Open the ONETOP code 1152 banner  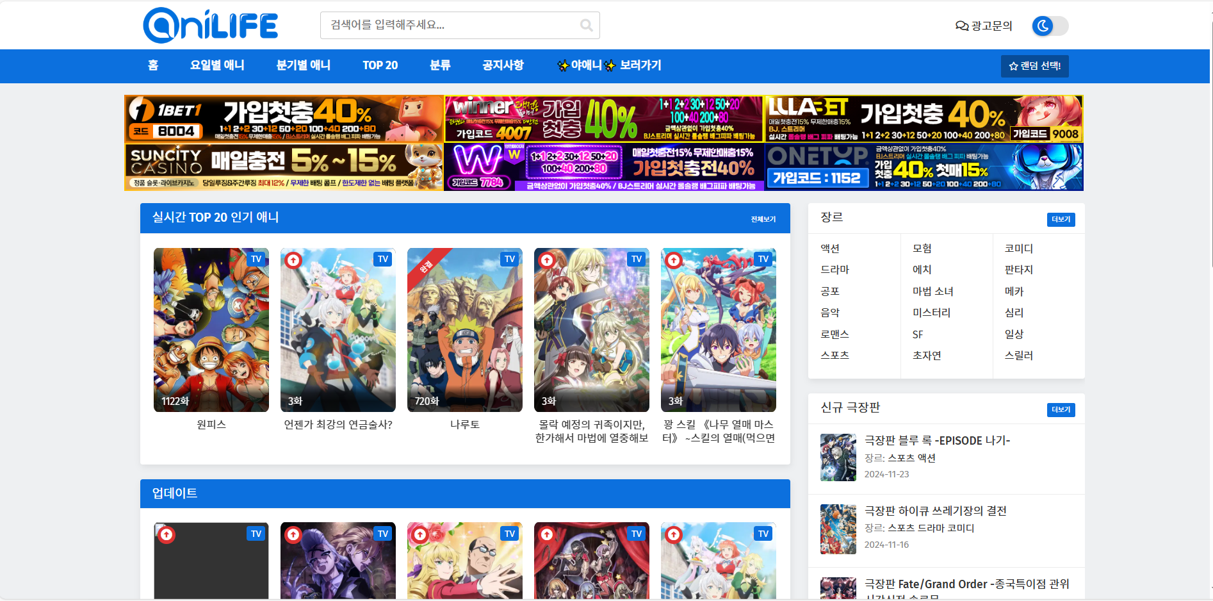(924, 167)
